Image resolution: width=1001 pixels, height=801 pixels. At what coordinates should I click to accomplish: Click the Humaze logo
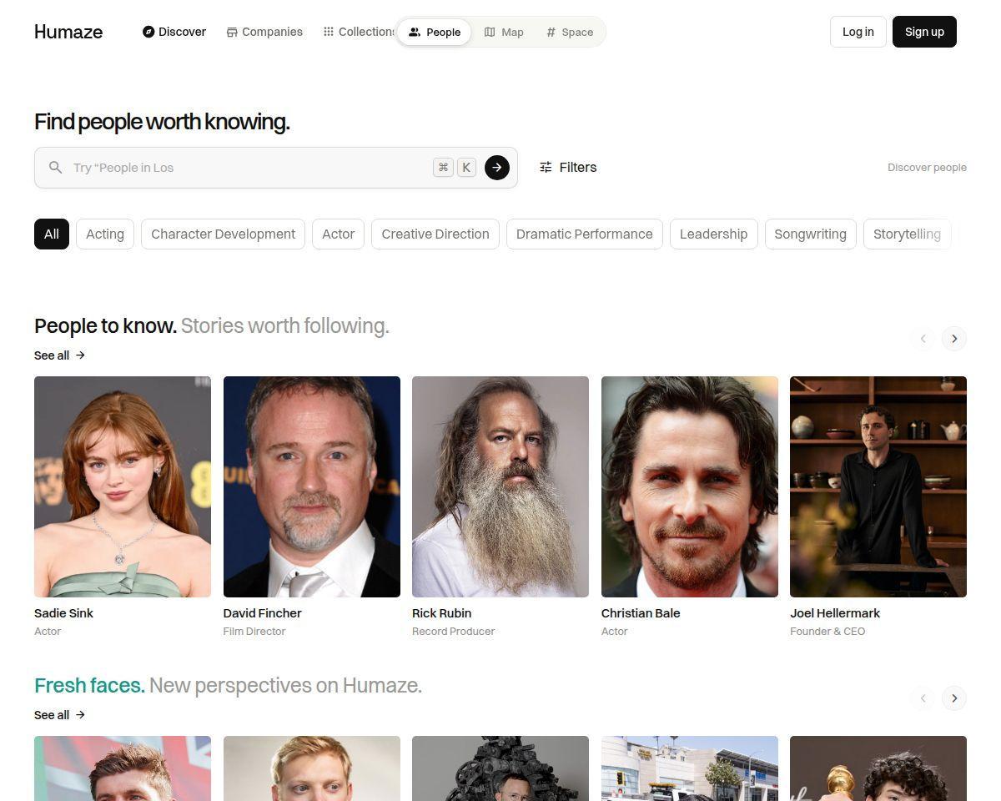(x=68, y=32)
